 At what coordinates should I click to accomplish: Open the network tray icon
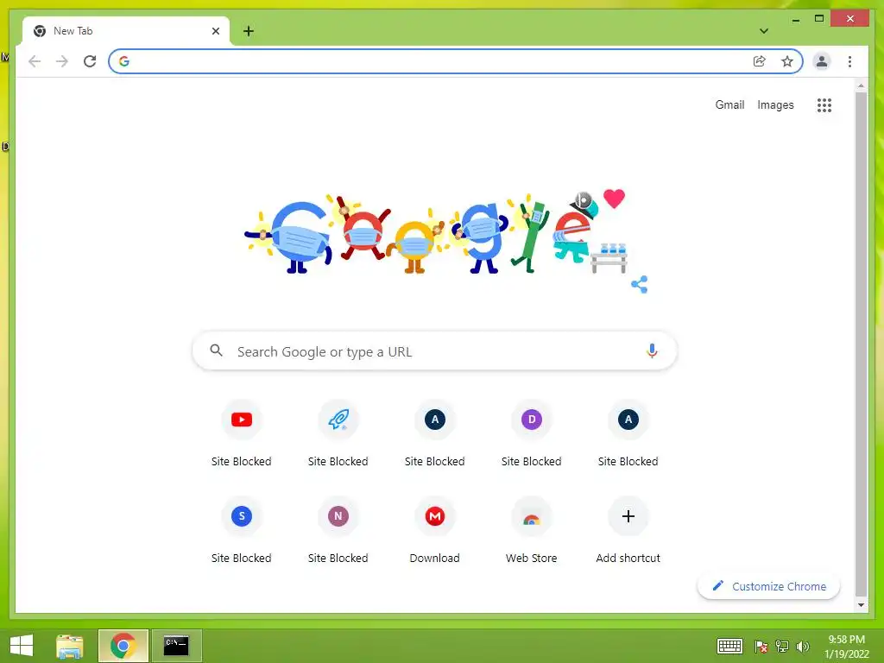[782, 647]
